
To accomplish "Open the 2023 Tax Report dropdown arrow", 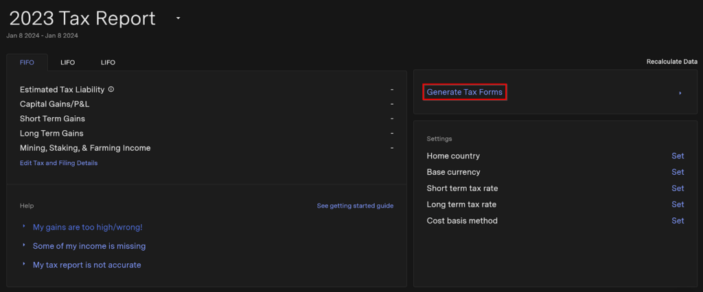I will 178,19.
